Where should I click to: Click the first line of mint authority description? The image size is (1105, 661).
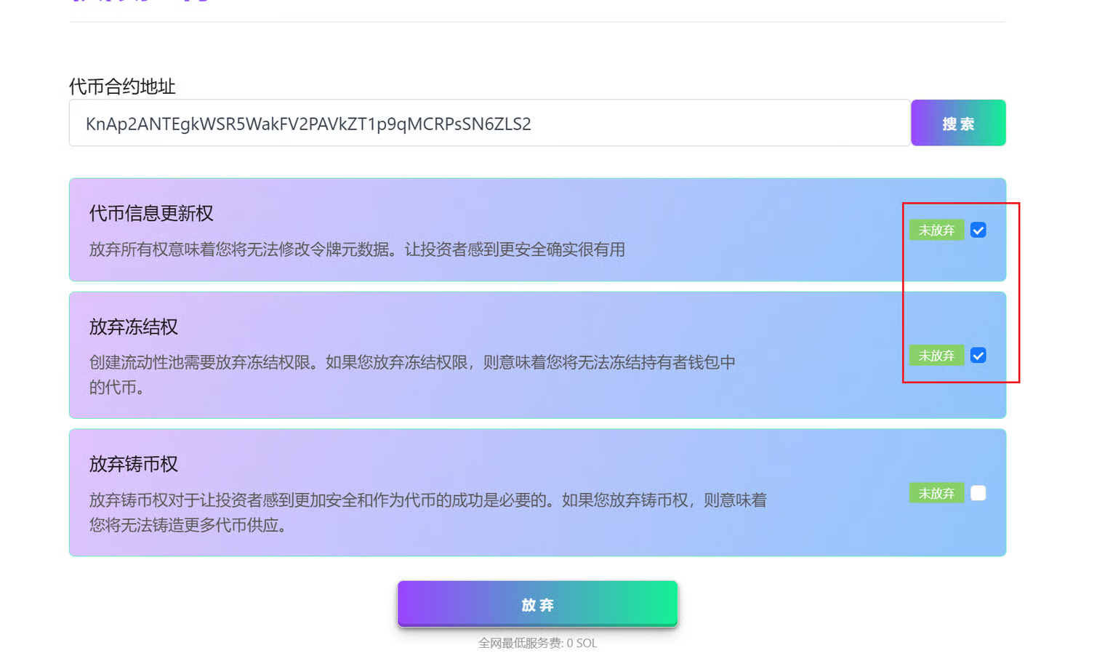tap(427, 500)
